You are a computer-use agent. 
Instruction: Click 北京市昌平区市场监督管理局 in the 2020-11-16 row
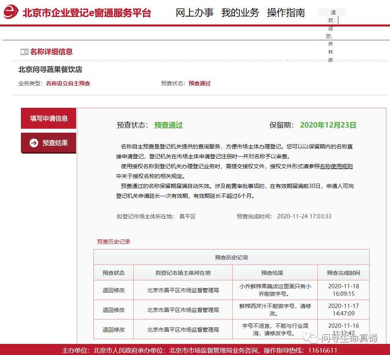point(183,330)
